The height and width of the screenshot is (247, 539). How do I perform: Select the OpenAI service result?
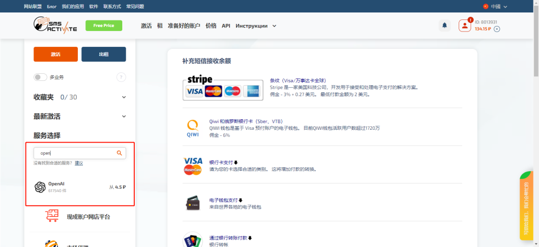pos(80,187)
